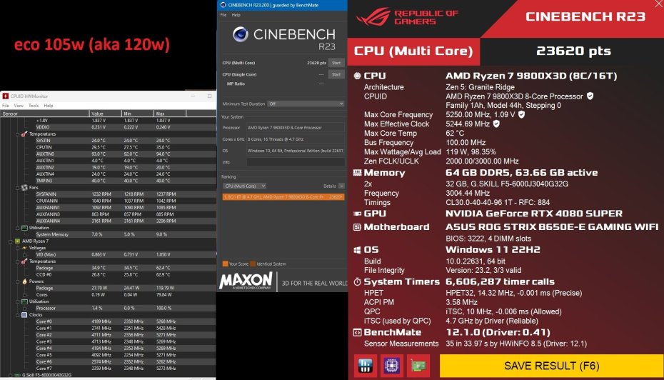Viewport: 664px width, 380px height.
Task: Click the Utilization icon above the Processor row
Action: pyautogui.click(x=24, y=301)
